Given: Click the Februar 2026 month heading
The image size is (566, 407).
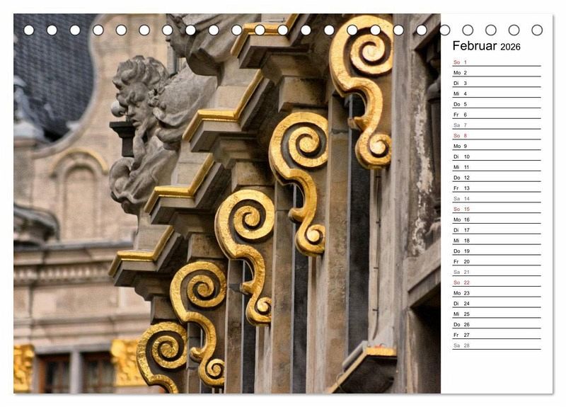Looking at the screenshot, I should (486, 46).
